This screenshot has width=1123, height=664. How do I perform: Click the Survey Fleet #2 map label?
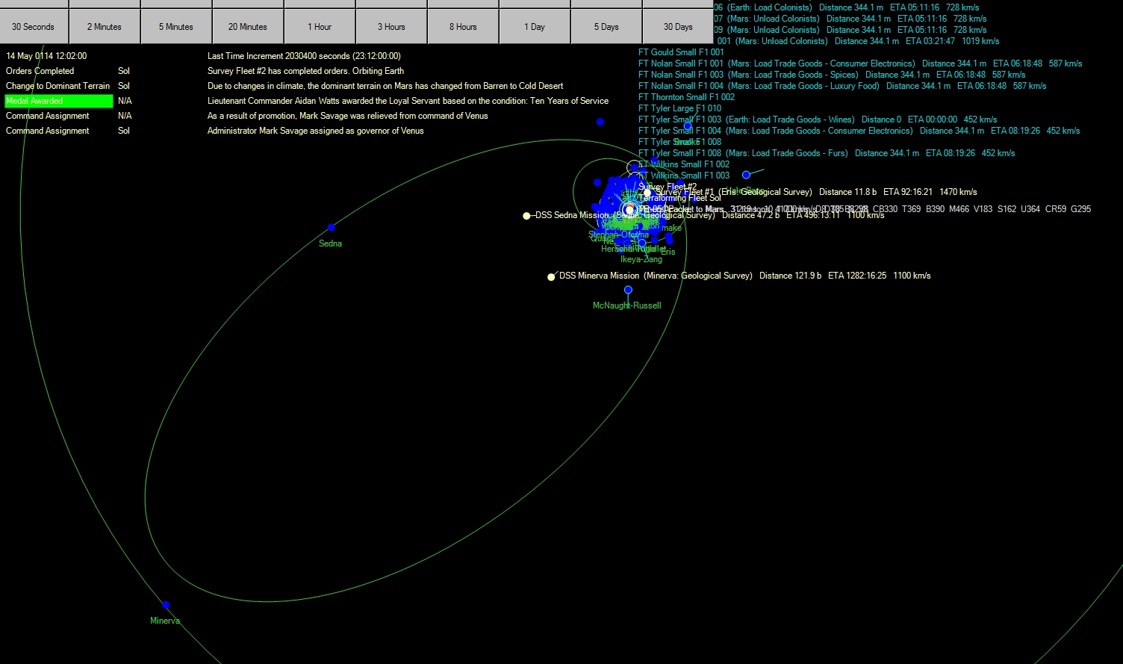[x=668, y=187]
